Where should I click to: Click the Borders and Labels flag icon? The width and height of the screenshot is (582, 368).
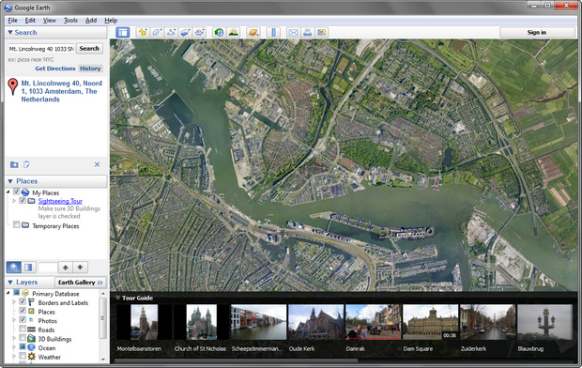[32, 302]
